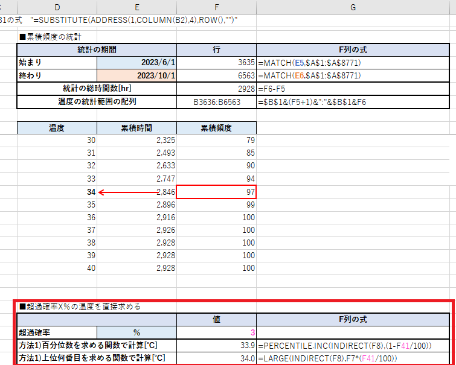This screenshot has height=365, width=456.
Task: Click the range cell B3636:B6563
Action: 216,102
